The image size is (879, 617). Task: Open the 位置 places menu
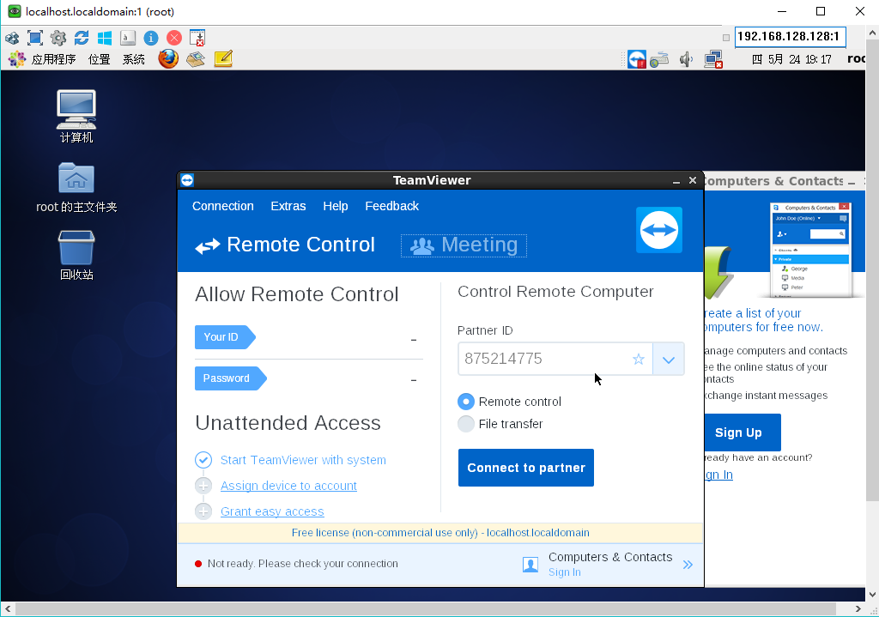pos(100,59)
